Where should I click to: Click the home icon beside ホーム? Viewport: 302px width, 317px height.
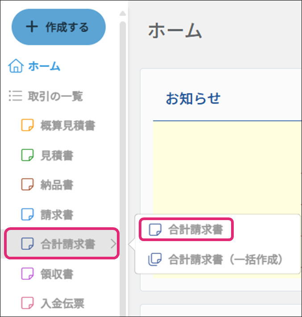(15, 67)
